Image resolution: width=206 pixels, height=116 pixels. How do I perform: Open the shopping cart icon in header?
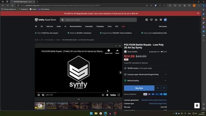click(x=156, y=20)
